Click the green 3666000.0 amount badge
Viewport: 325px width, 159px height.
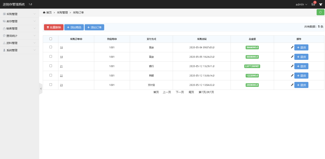[252, 47]
